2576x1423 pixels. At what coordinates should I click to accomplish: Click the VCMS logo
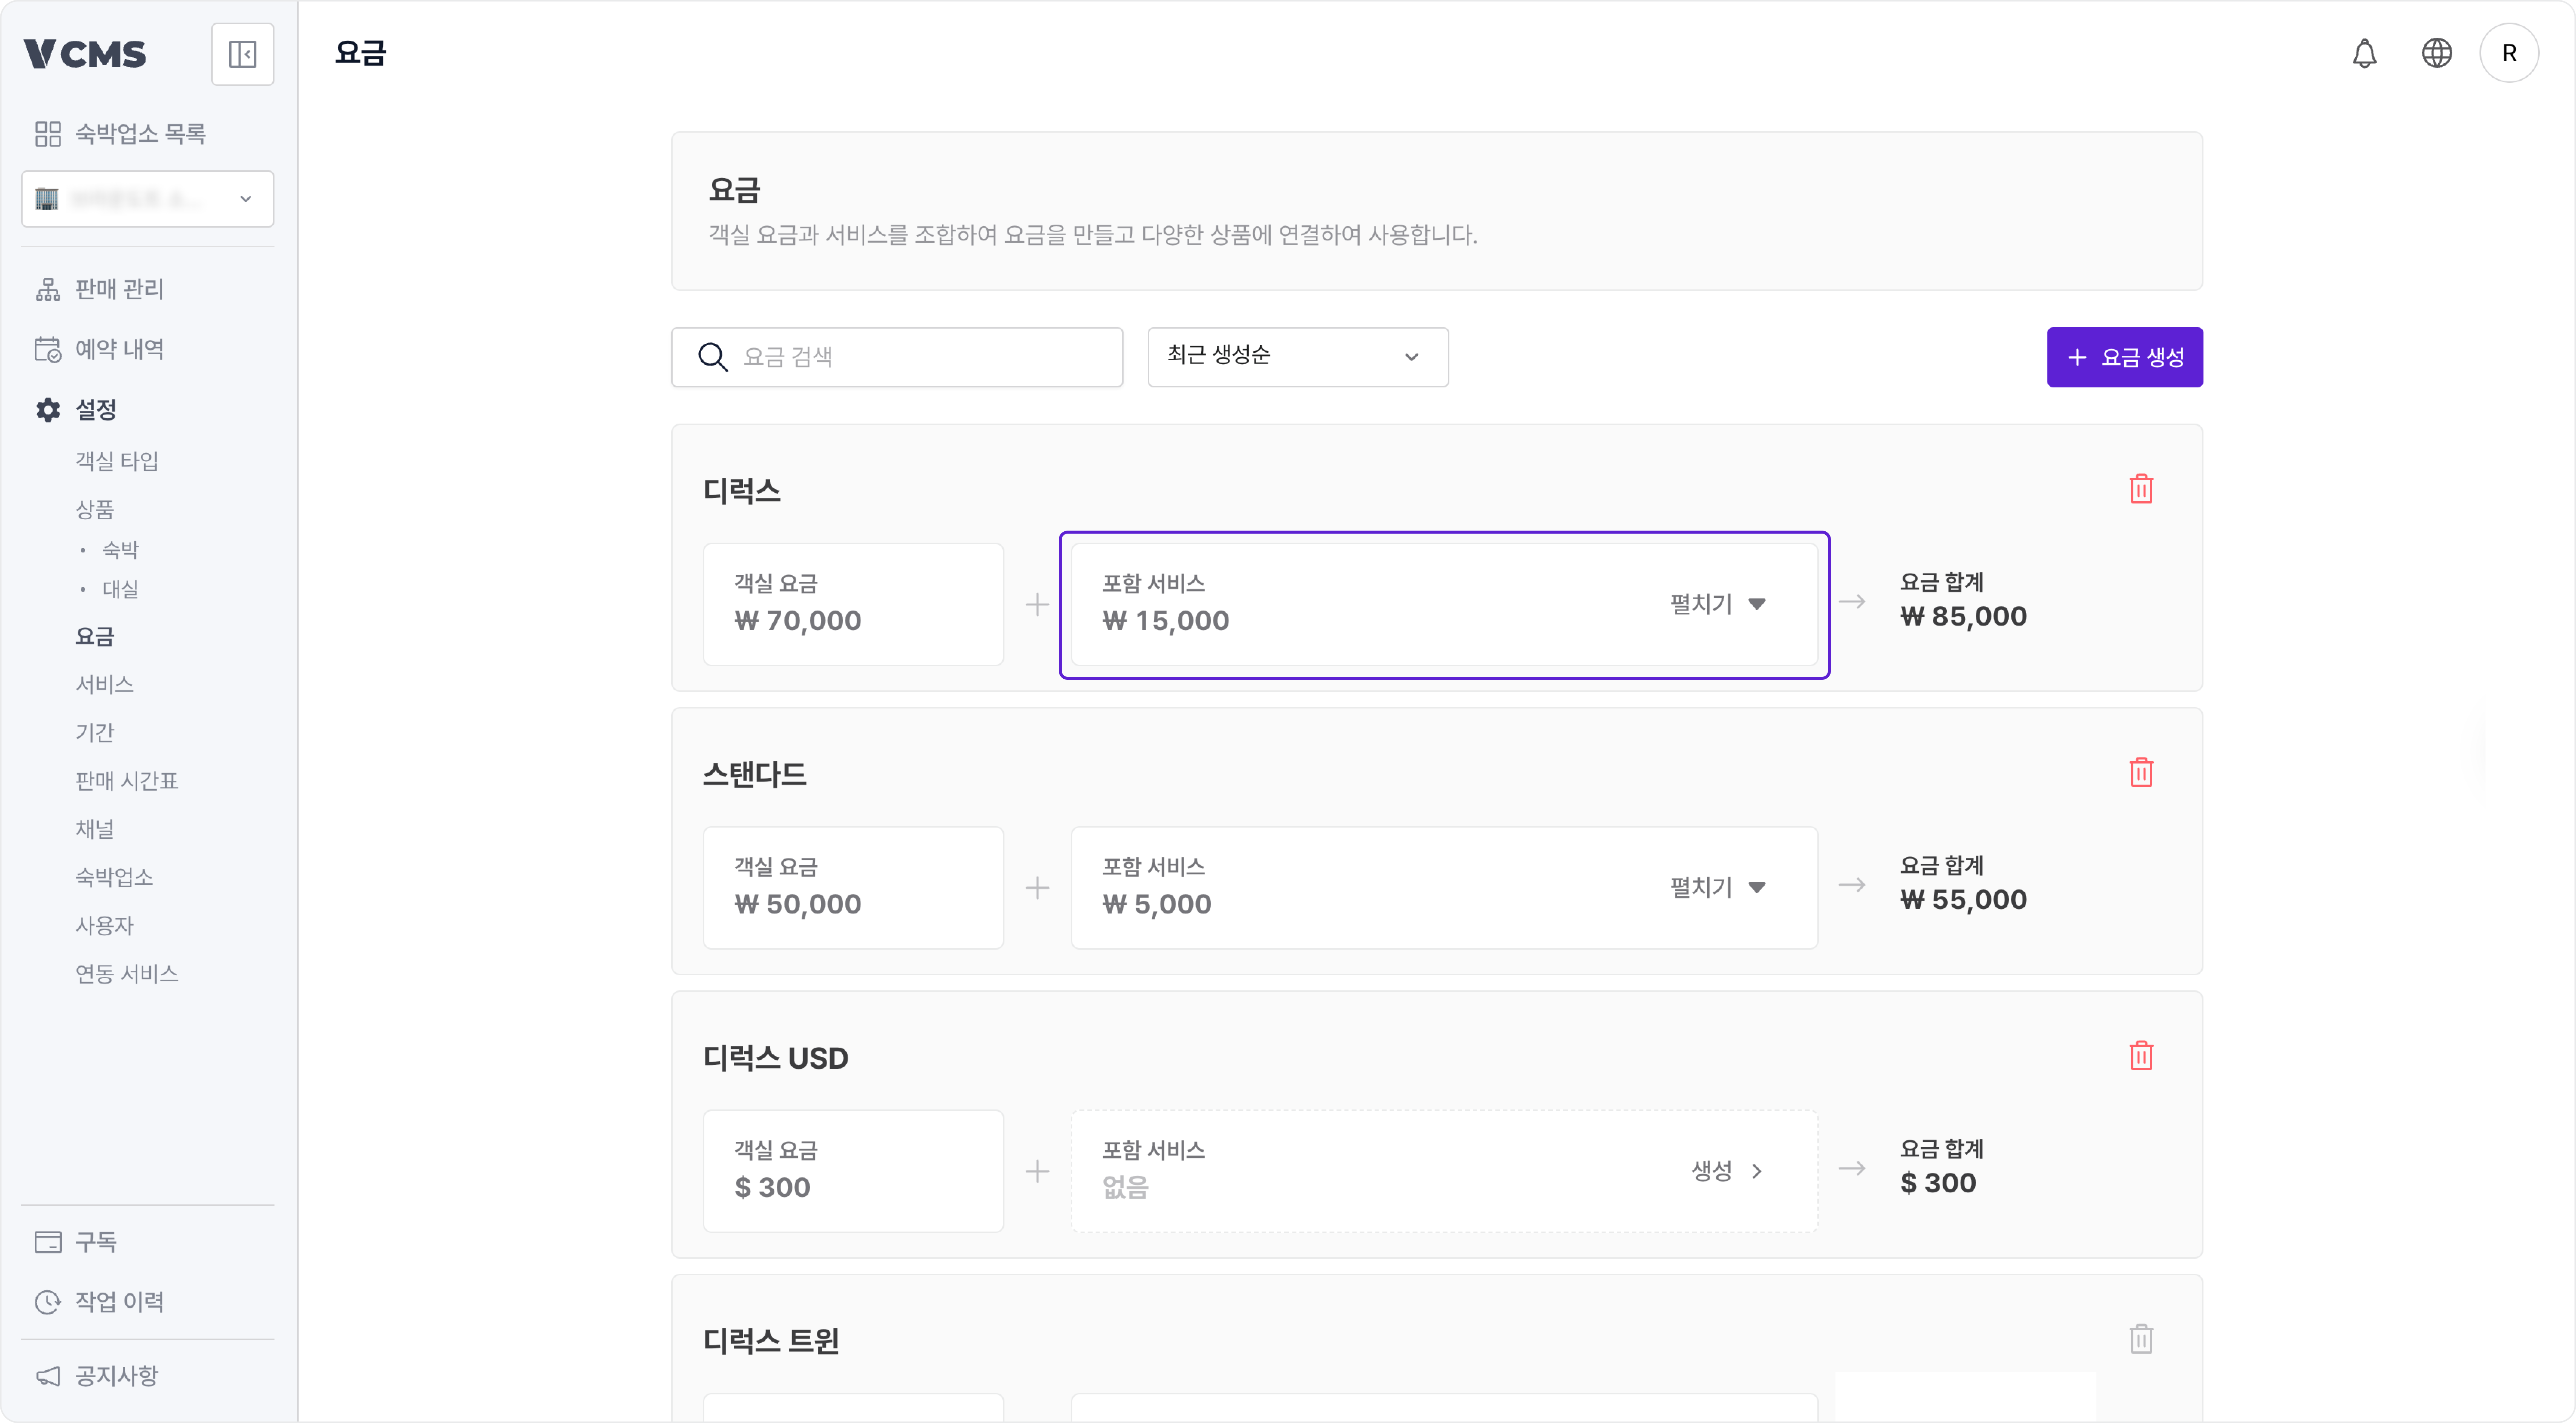[85, 54]
